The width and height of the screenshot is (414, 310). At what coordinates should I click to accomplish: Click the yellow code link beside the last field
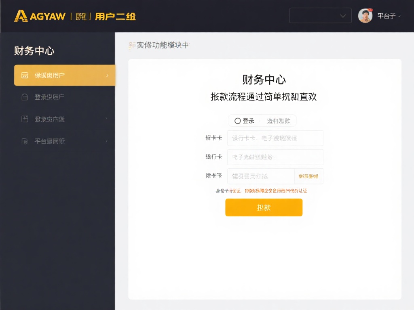[309, 176]
